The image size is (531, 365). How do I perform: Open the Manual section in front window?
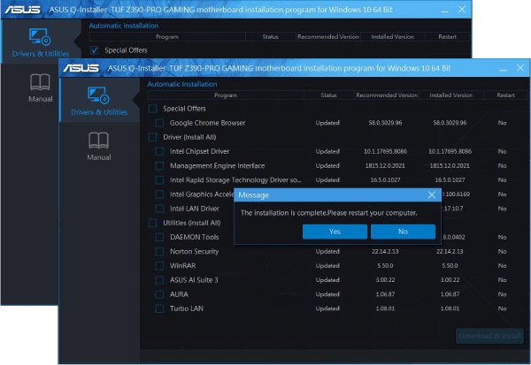click(x=98, y=146)
